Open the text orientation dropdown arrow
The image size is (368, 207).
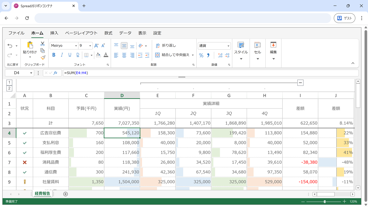click(x=146, y=46)
